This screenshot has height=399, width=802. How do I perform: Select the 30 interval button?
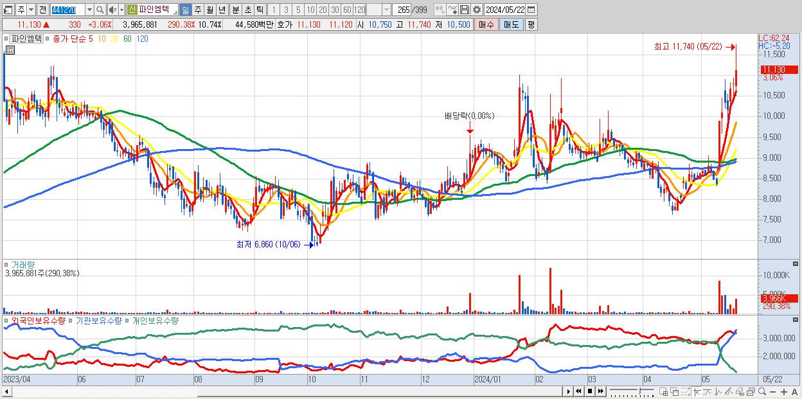tap(335, 10)
